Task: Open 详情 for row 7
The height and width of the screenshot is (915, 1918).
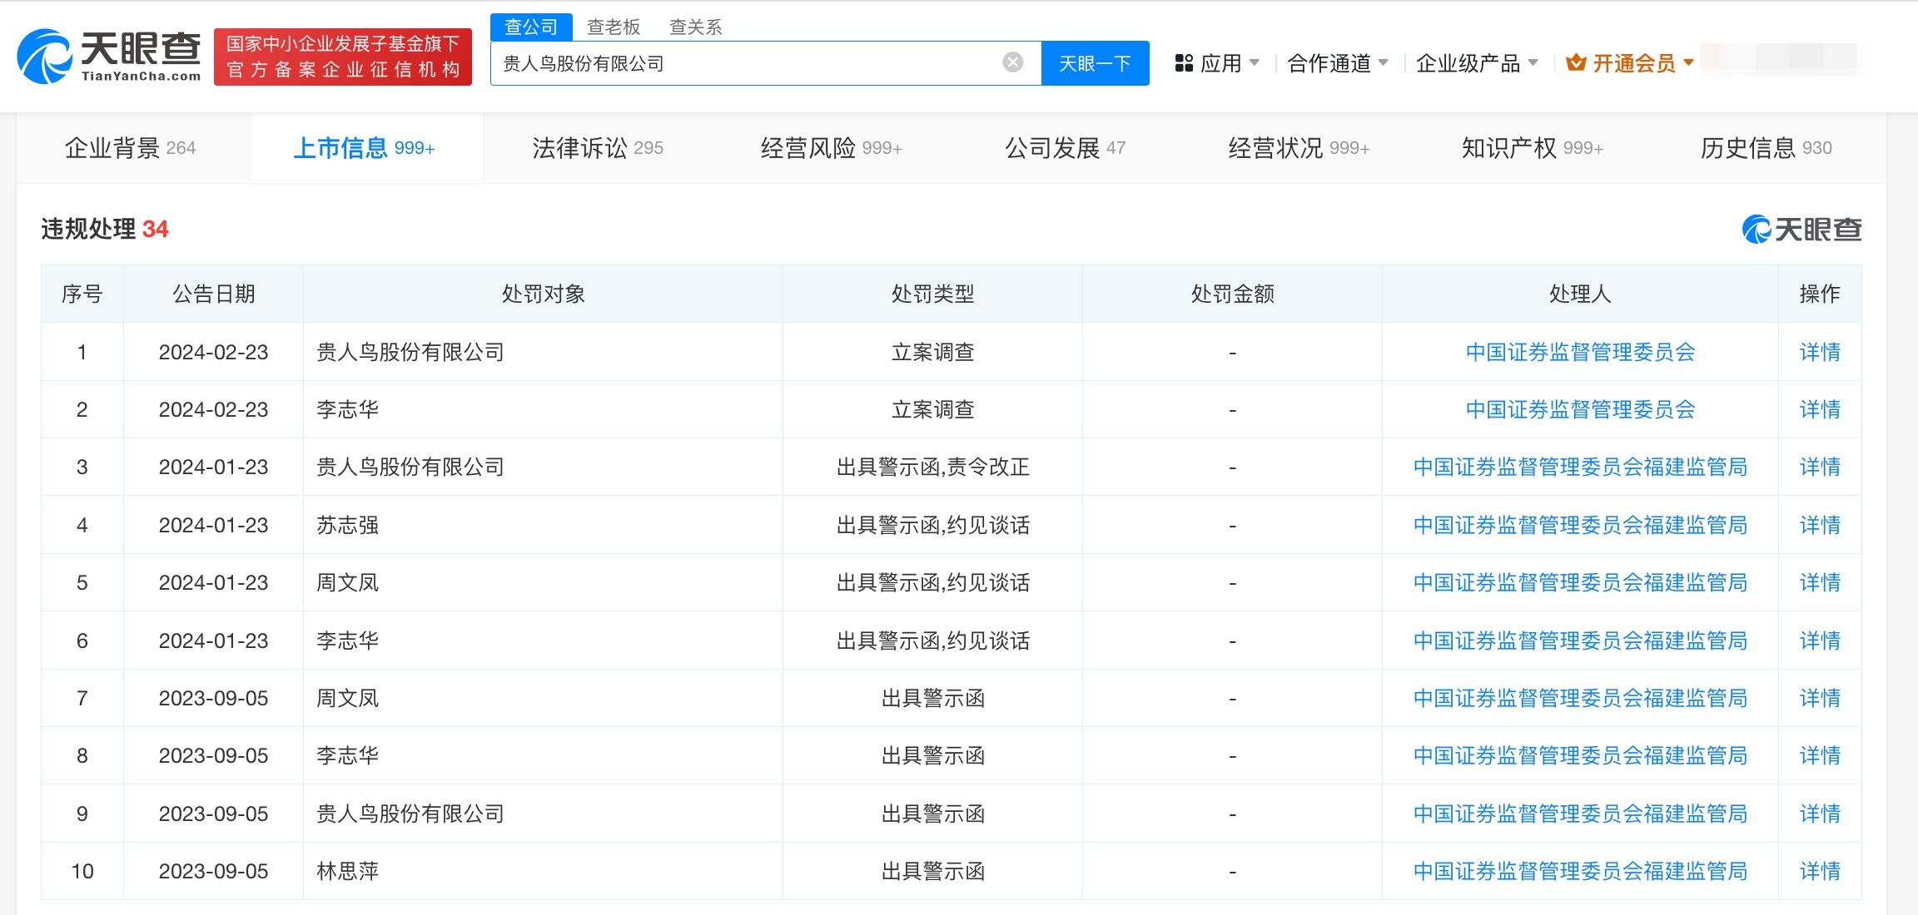Action: click(1820, 698)
